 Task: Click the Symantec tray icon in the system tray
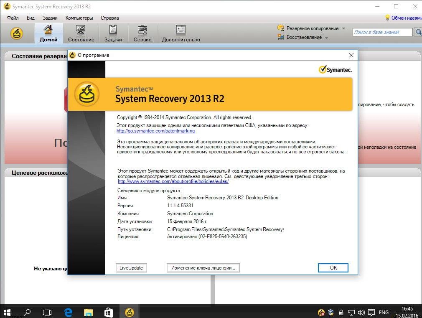pos(321,312)
